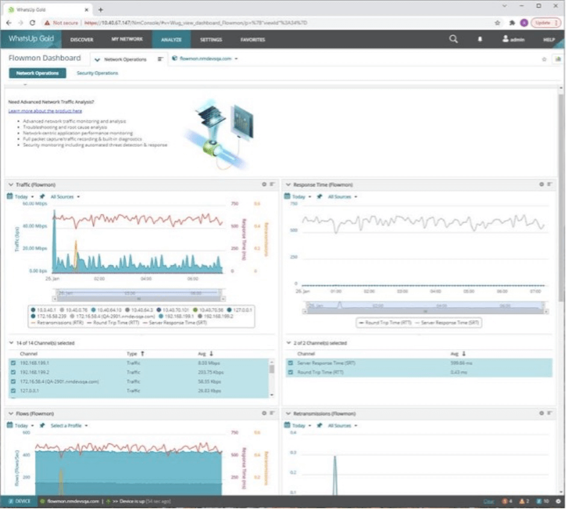Open the search magnifier in the top bar
The width and height of the screenshot is (566, 509).
point(453,39)
